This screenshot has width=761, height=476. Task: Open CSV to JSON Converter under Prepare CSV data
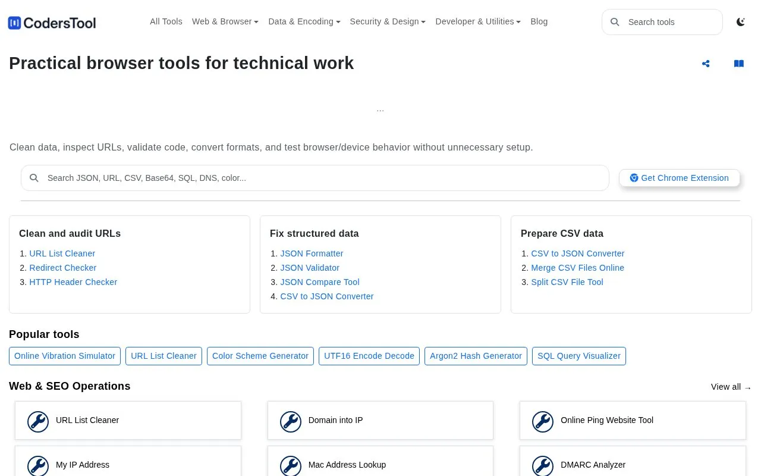(578, 253)
